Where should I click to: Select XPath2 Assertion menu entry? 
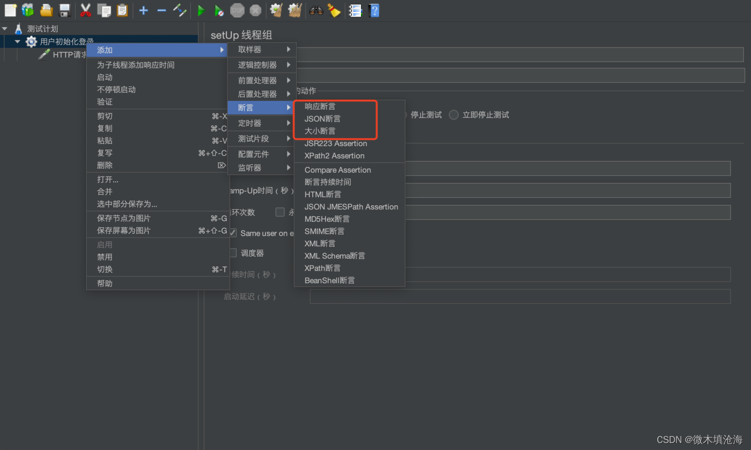pyautogui.click(x=349, y=156)
